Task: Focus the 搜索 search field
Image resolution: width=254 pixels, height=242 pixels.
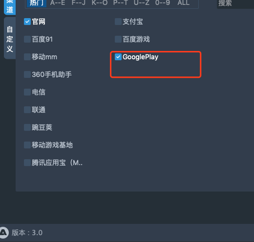Action: point(235,3)
